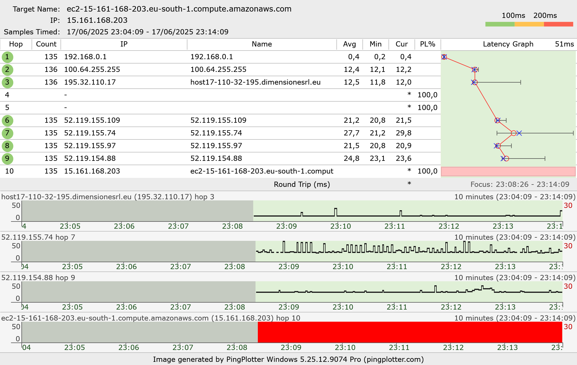Click the green 100ms legend color bar
The width and height of the screenshot is (577, 365).
(500, 24)
